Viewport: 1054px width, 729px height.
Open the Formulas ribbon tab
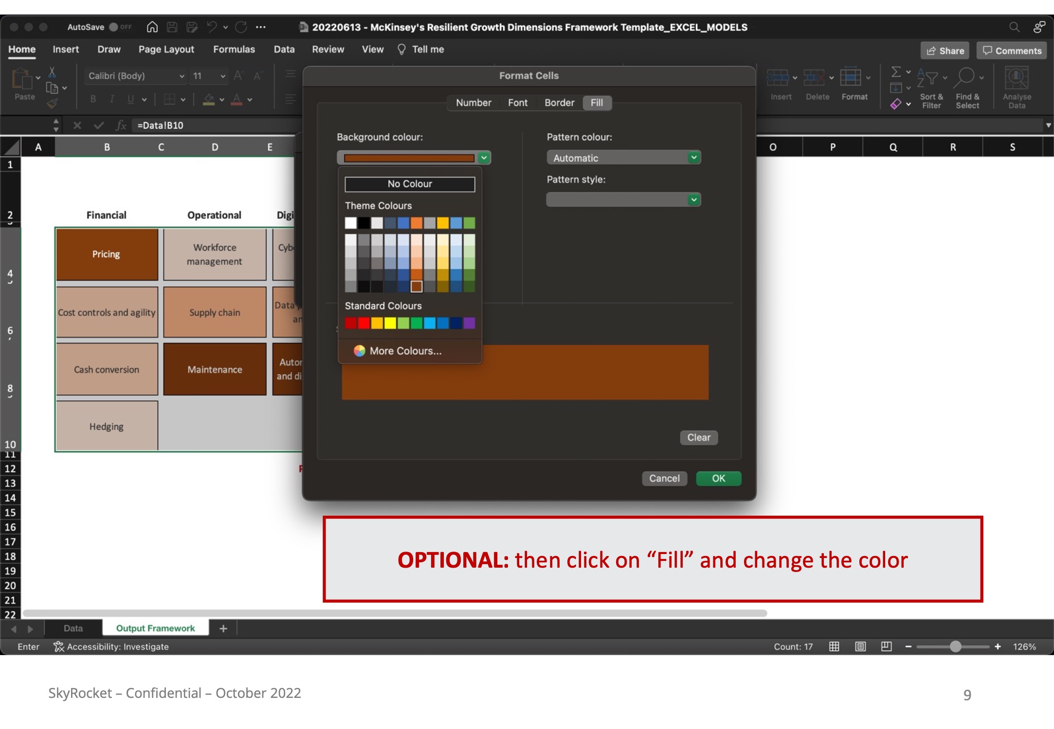coord(234,50)
